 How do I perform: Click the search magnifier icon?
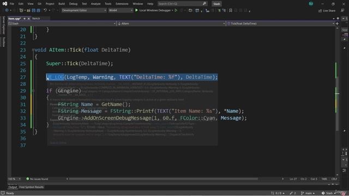tap(204, 4)
